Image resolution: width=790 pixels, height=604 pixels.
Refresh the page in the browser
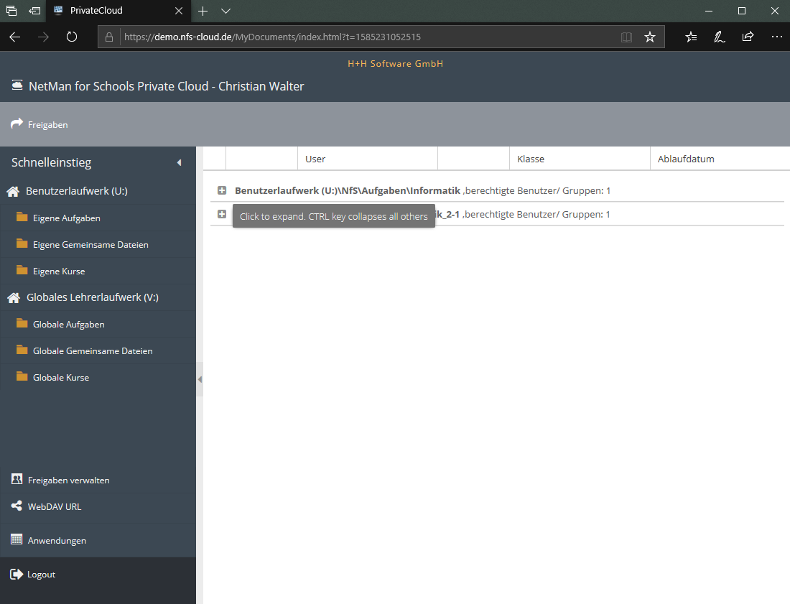click(x=72, y=37)
